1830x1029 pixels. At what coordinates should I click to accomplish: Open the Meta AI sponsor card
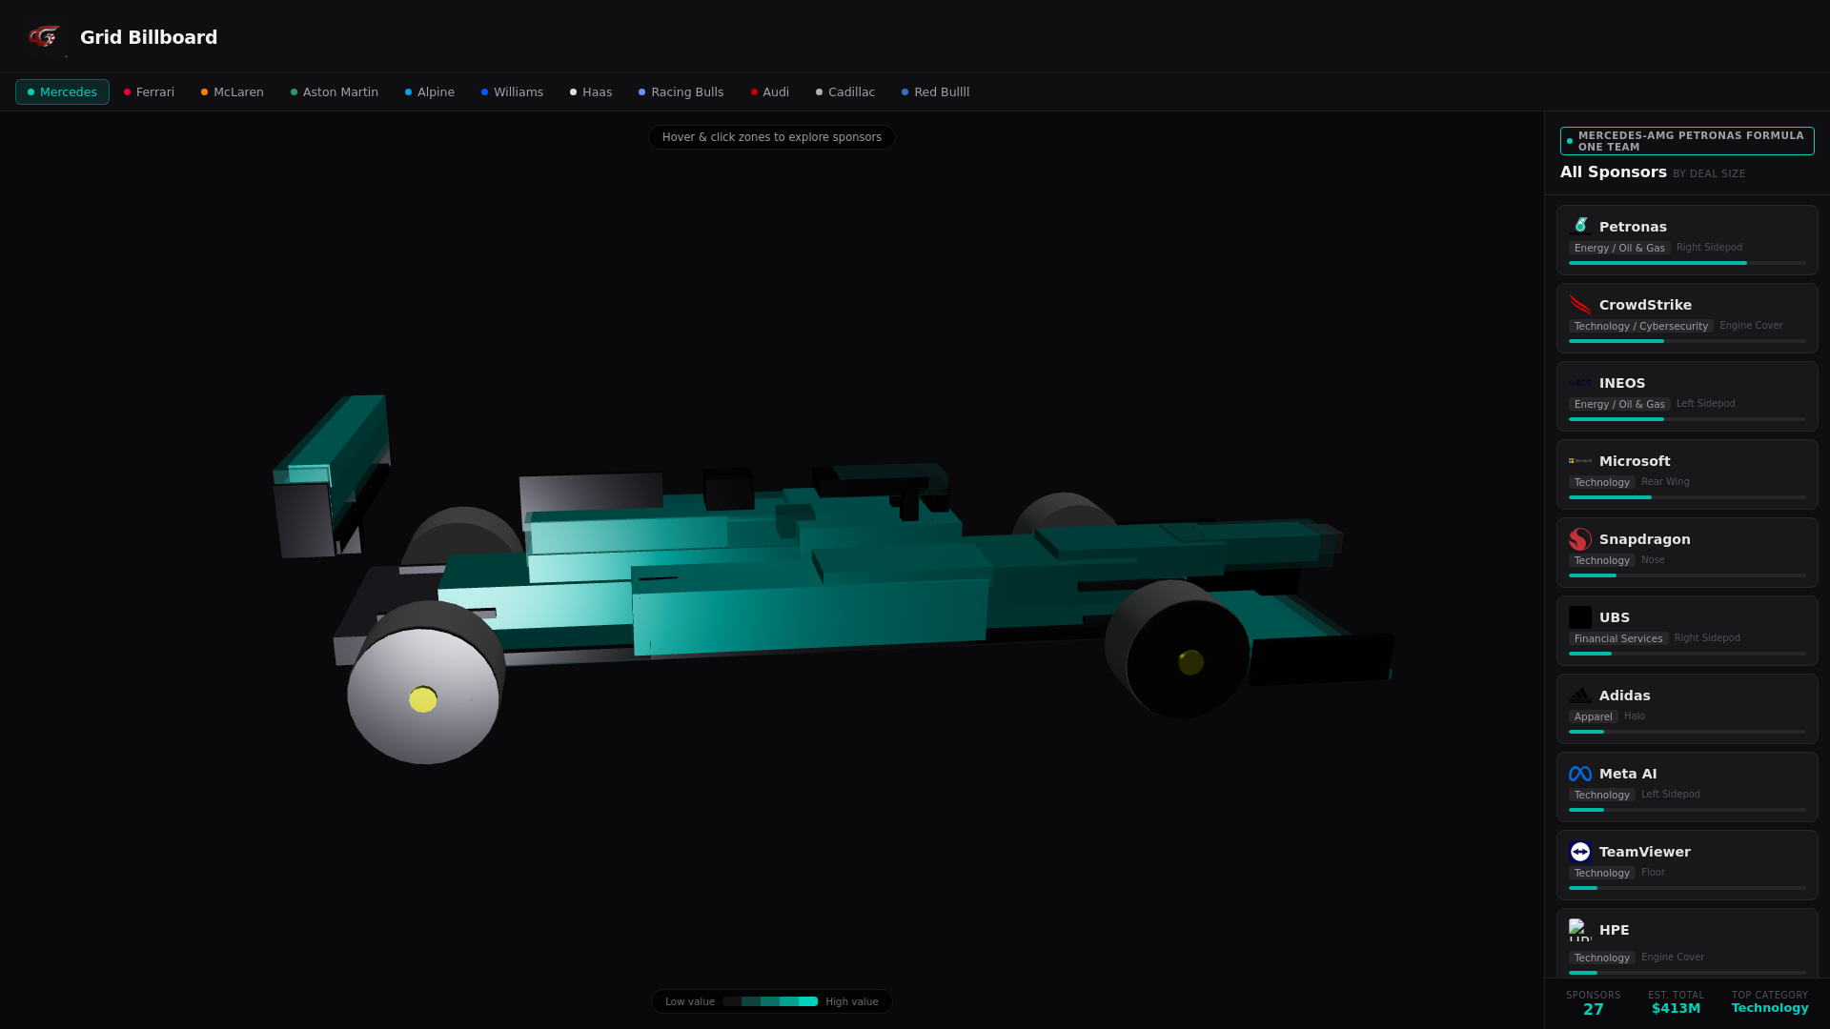(1687, 787)
